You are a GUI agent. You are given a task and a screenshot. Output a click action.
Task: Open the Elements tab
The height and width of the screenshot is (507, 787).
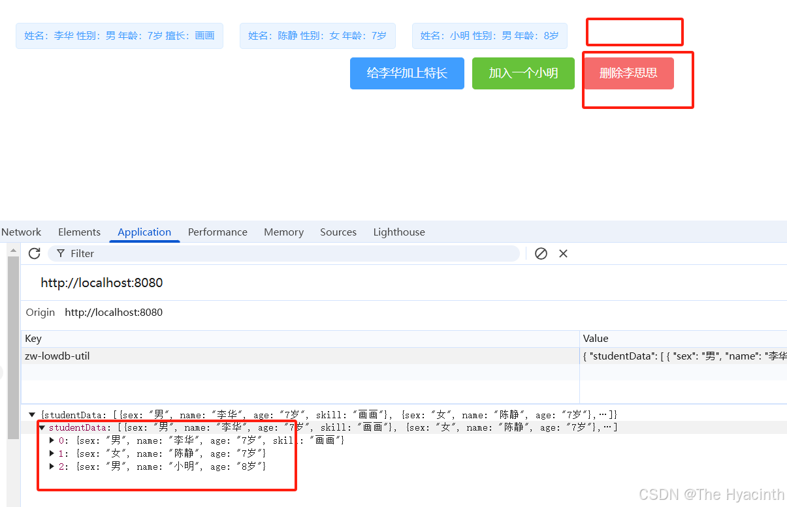tap(79, 232)
